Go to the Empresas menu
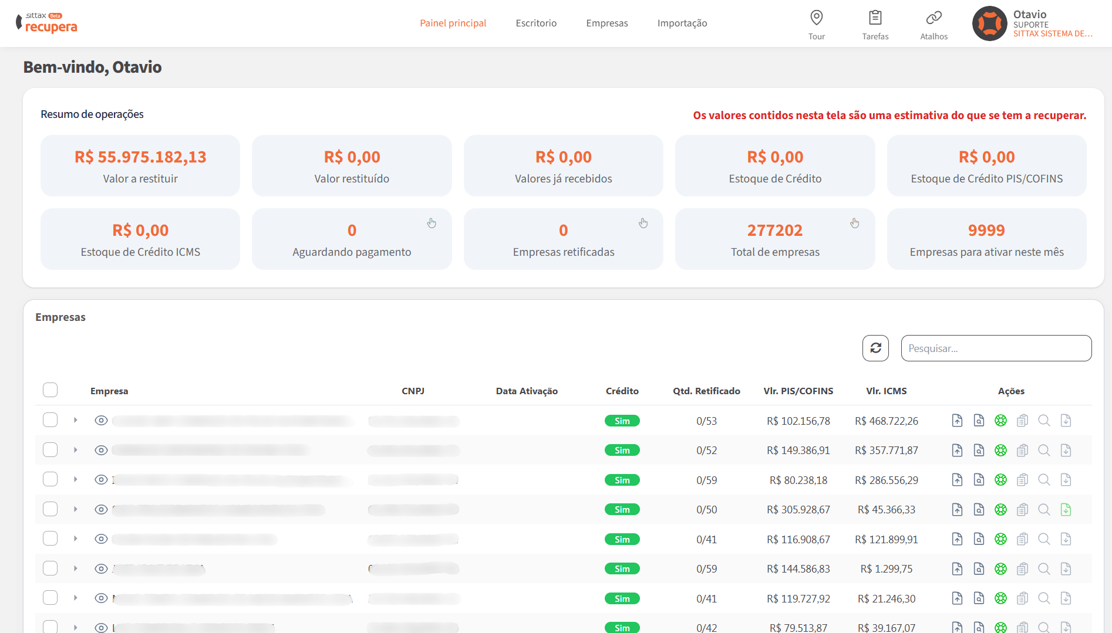Screen dimensions: 1112x633 click(x=606, y=23)
